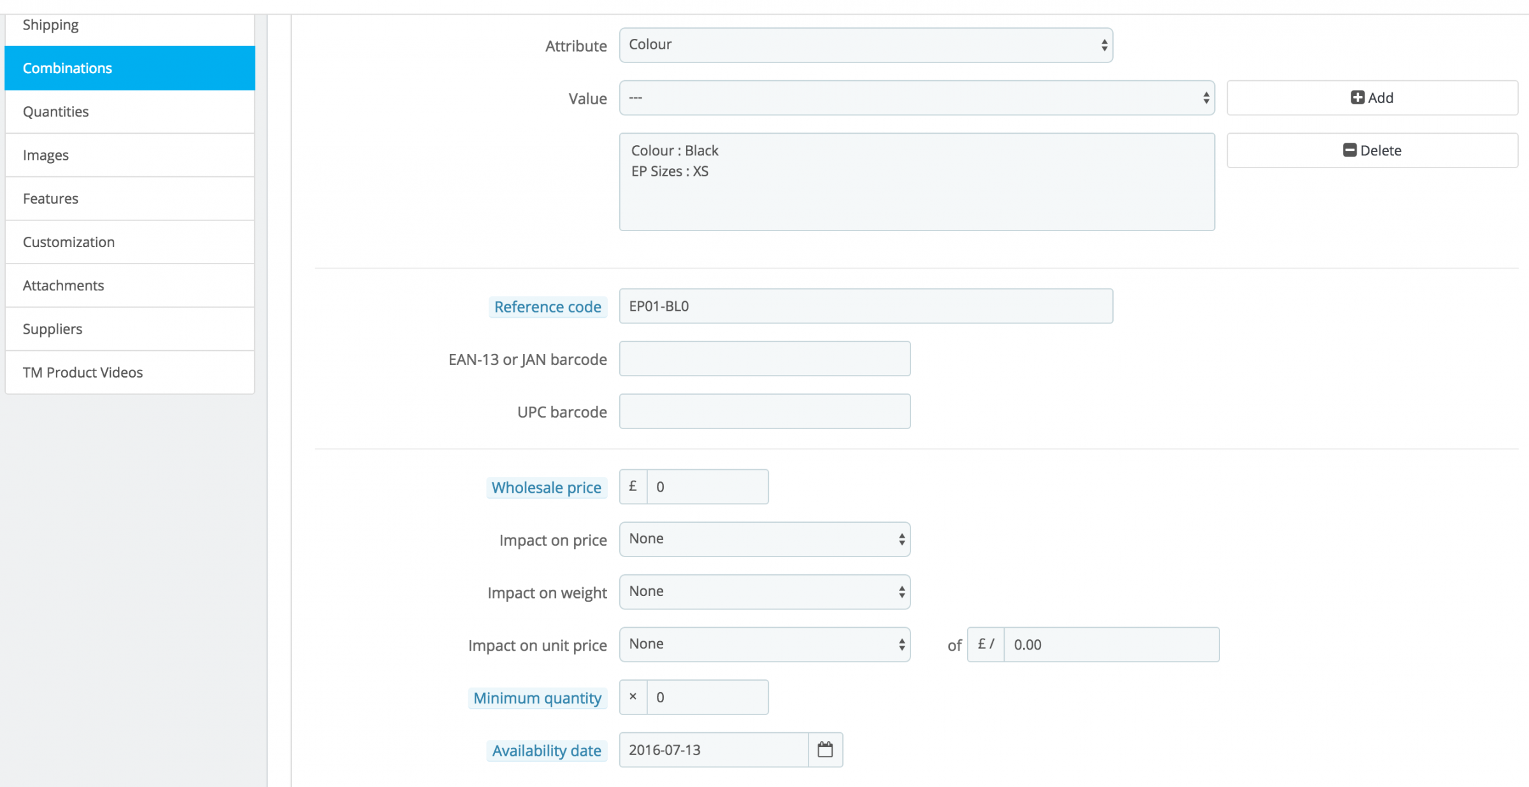
Task: Click the Delete button with minus icon
Action: [x=1372, y=150]
